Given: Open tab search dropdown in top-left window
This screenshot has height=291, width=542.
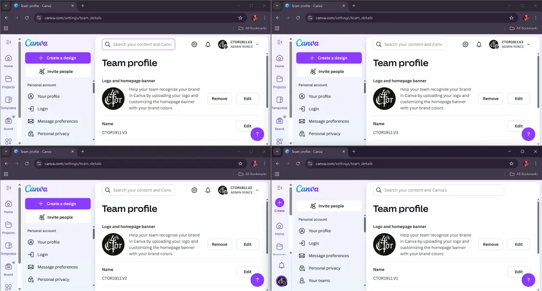Looking at the screenshot, I should pos(6,5).
